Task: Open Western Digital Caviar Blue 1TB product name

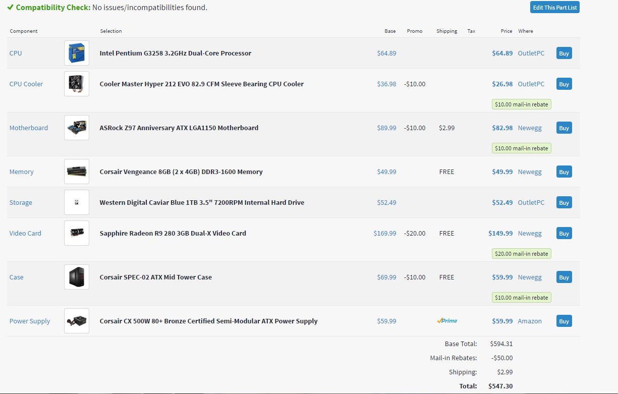Action: (202, 202)
